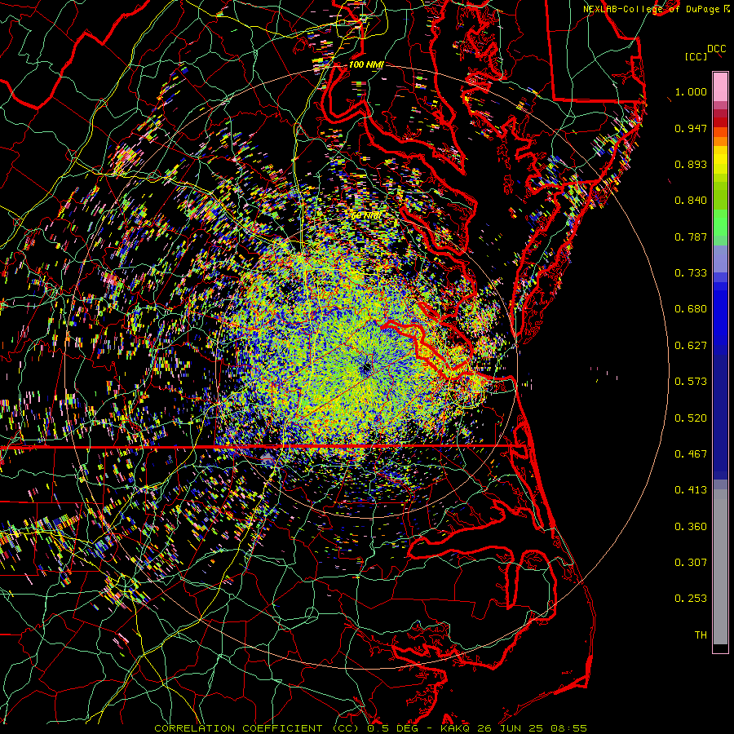This screenshot has width=734, height=734.
Task: Select the 0.627 legend value
Action: (x=691, y=346)
